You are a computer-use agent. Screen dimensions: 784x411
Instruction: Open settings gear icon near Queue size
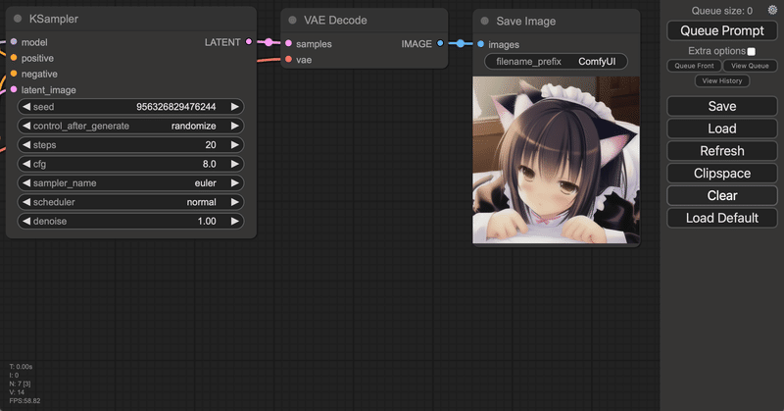click(x=772, y=10)
